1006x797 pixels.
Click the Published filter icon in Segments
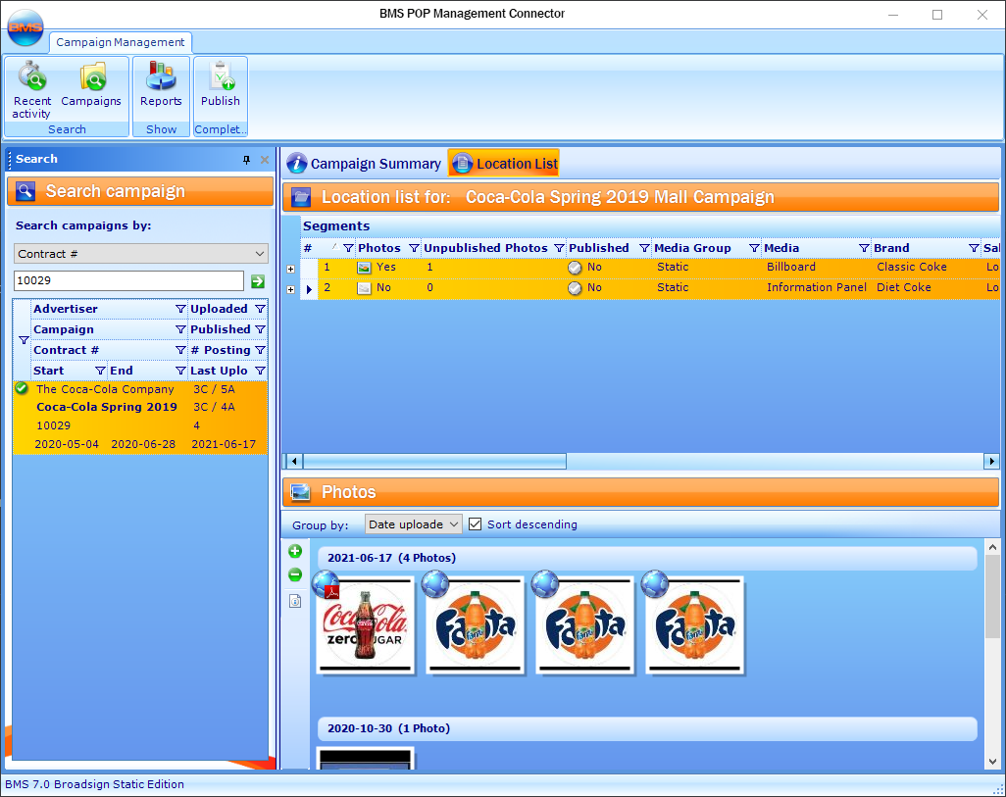click(644, 248)
